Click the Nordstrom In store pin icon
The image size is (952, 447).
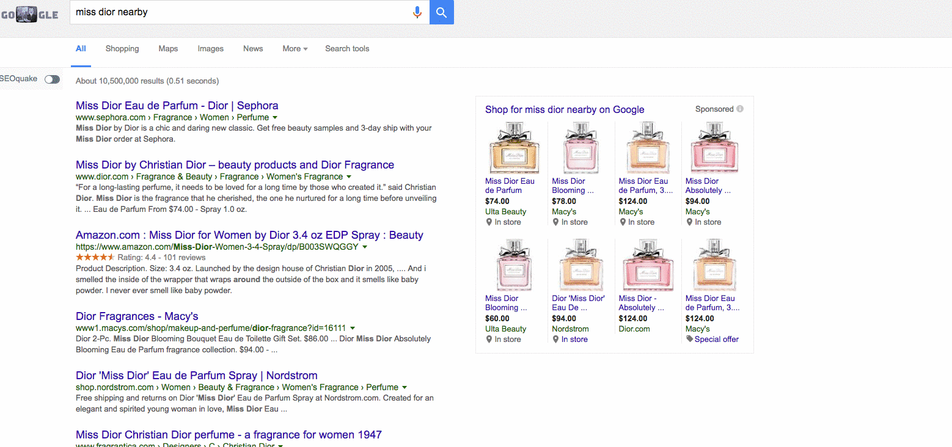[x=555, y=340]
